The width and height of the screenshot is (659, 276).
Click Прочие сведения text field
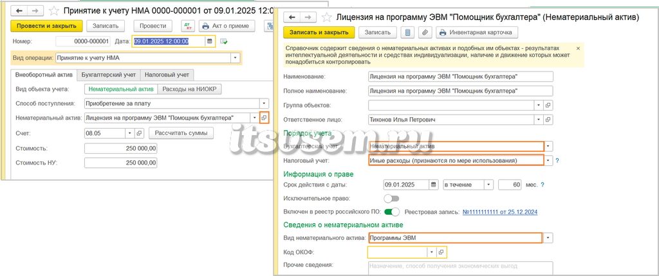pos(461,268)
